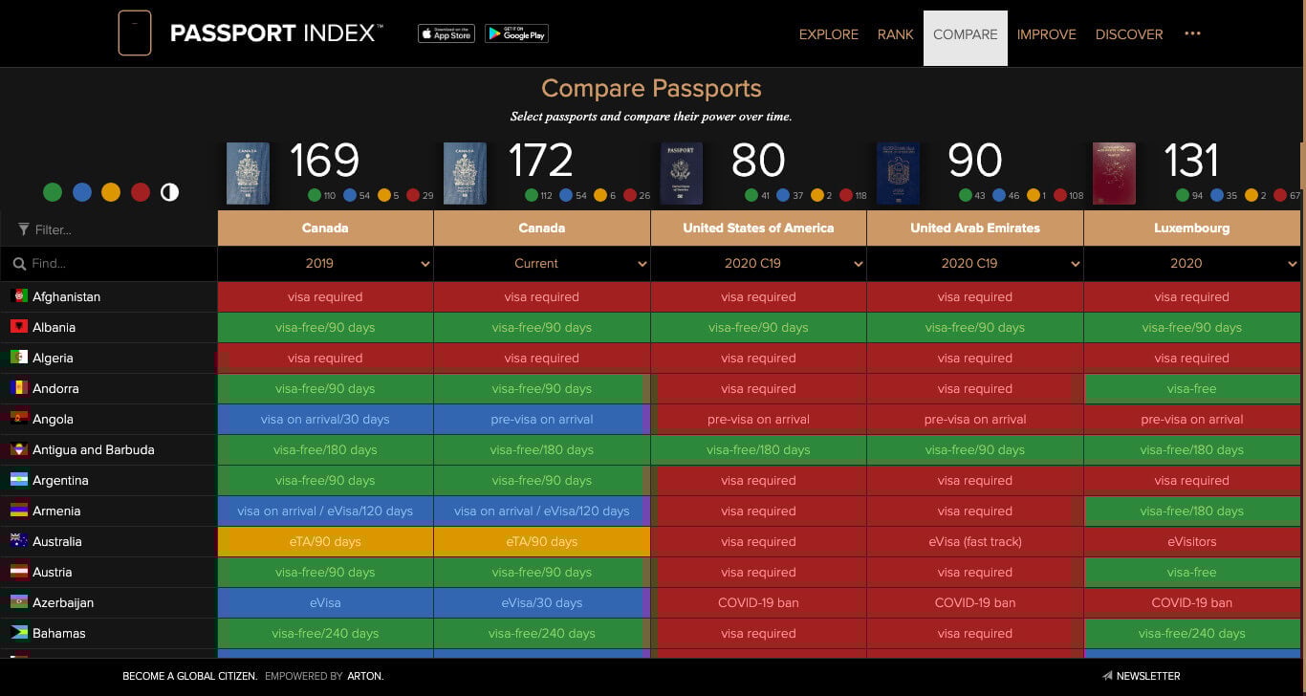Screen dimensions: 1306x696
Task: Go to the RANK menu item
Action: click(x=895, y=34)
